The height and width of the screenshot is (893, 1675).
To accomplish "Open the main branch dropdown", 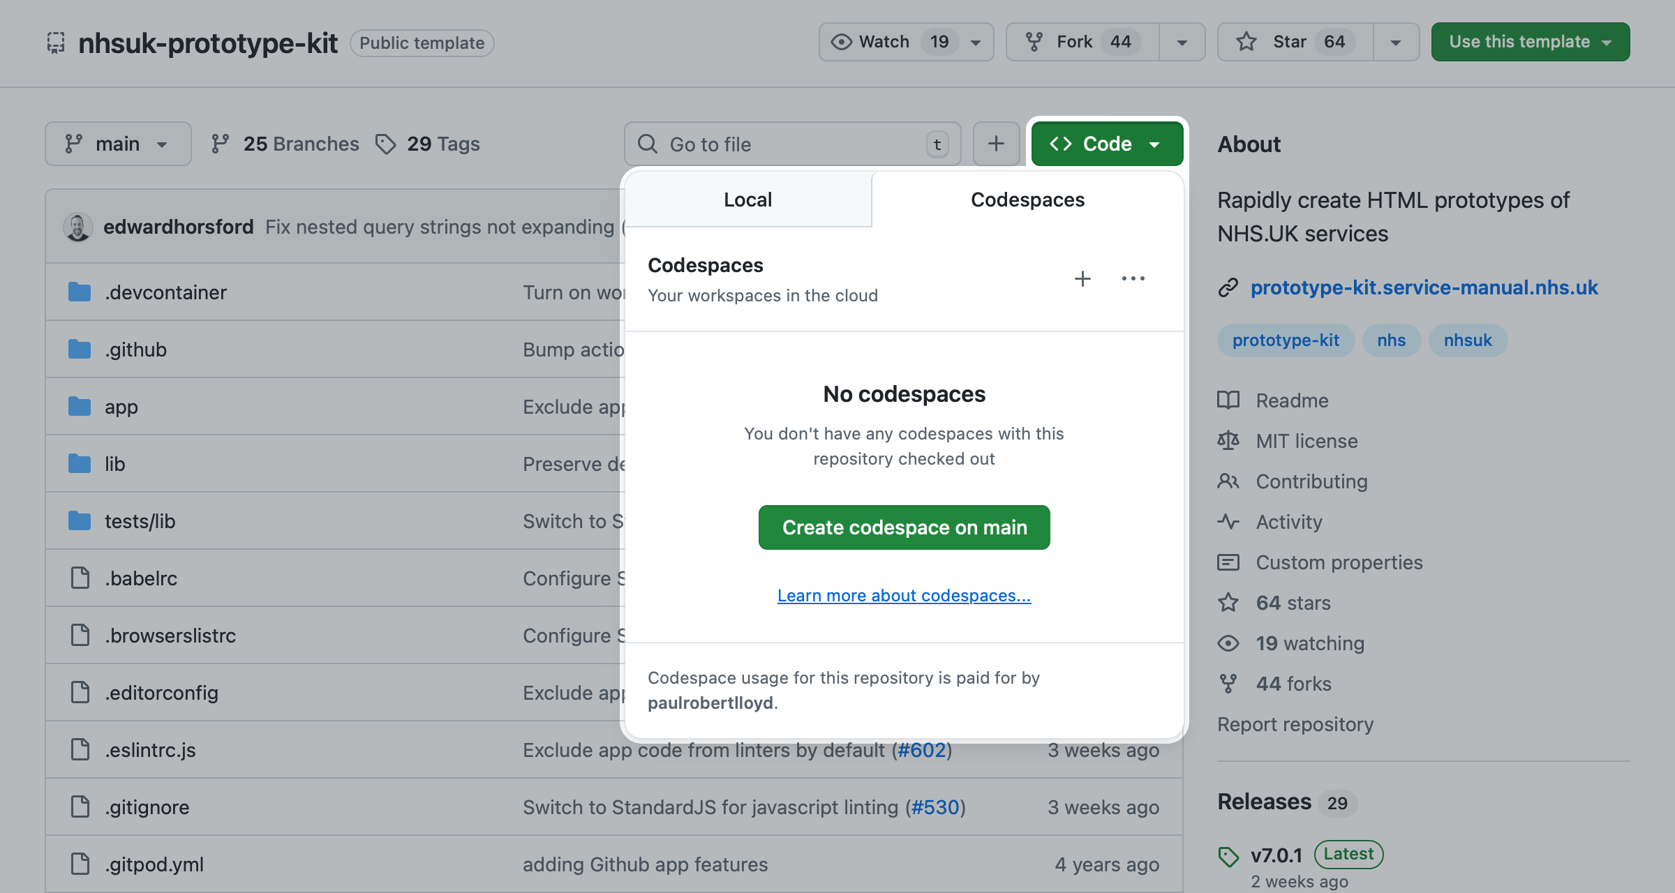I will tap(118, 144).
